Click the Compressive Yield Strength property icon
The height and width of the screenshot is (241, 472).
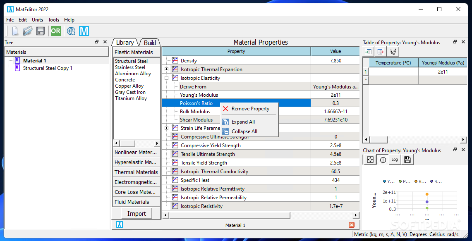tap(175, 146)
